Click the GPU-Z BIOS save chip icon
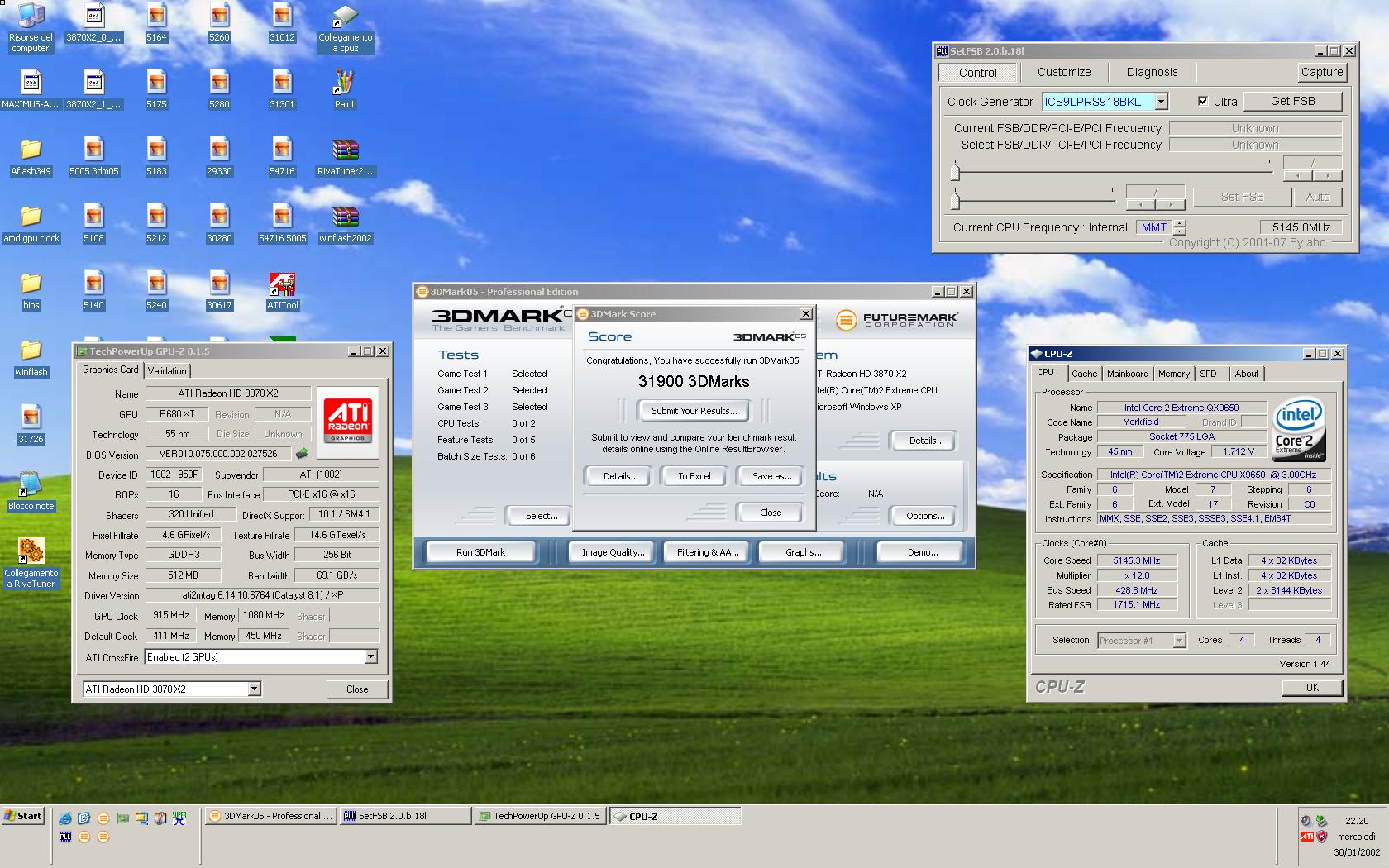The image size is (1389, 868). tap(302, 453)
